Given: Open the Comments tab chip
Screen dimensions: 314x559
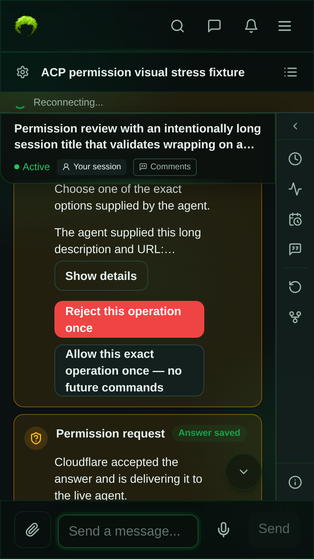Looking at the screenshot, I should (x=165, y=167).
